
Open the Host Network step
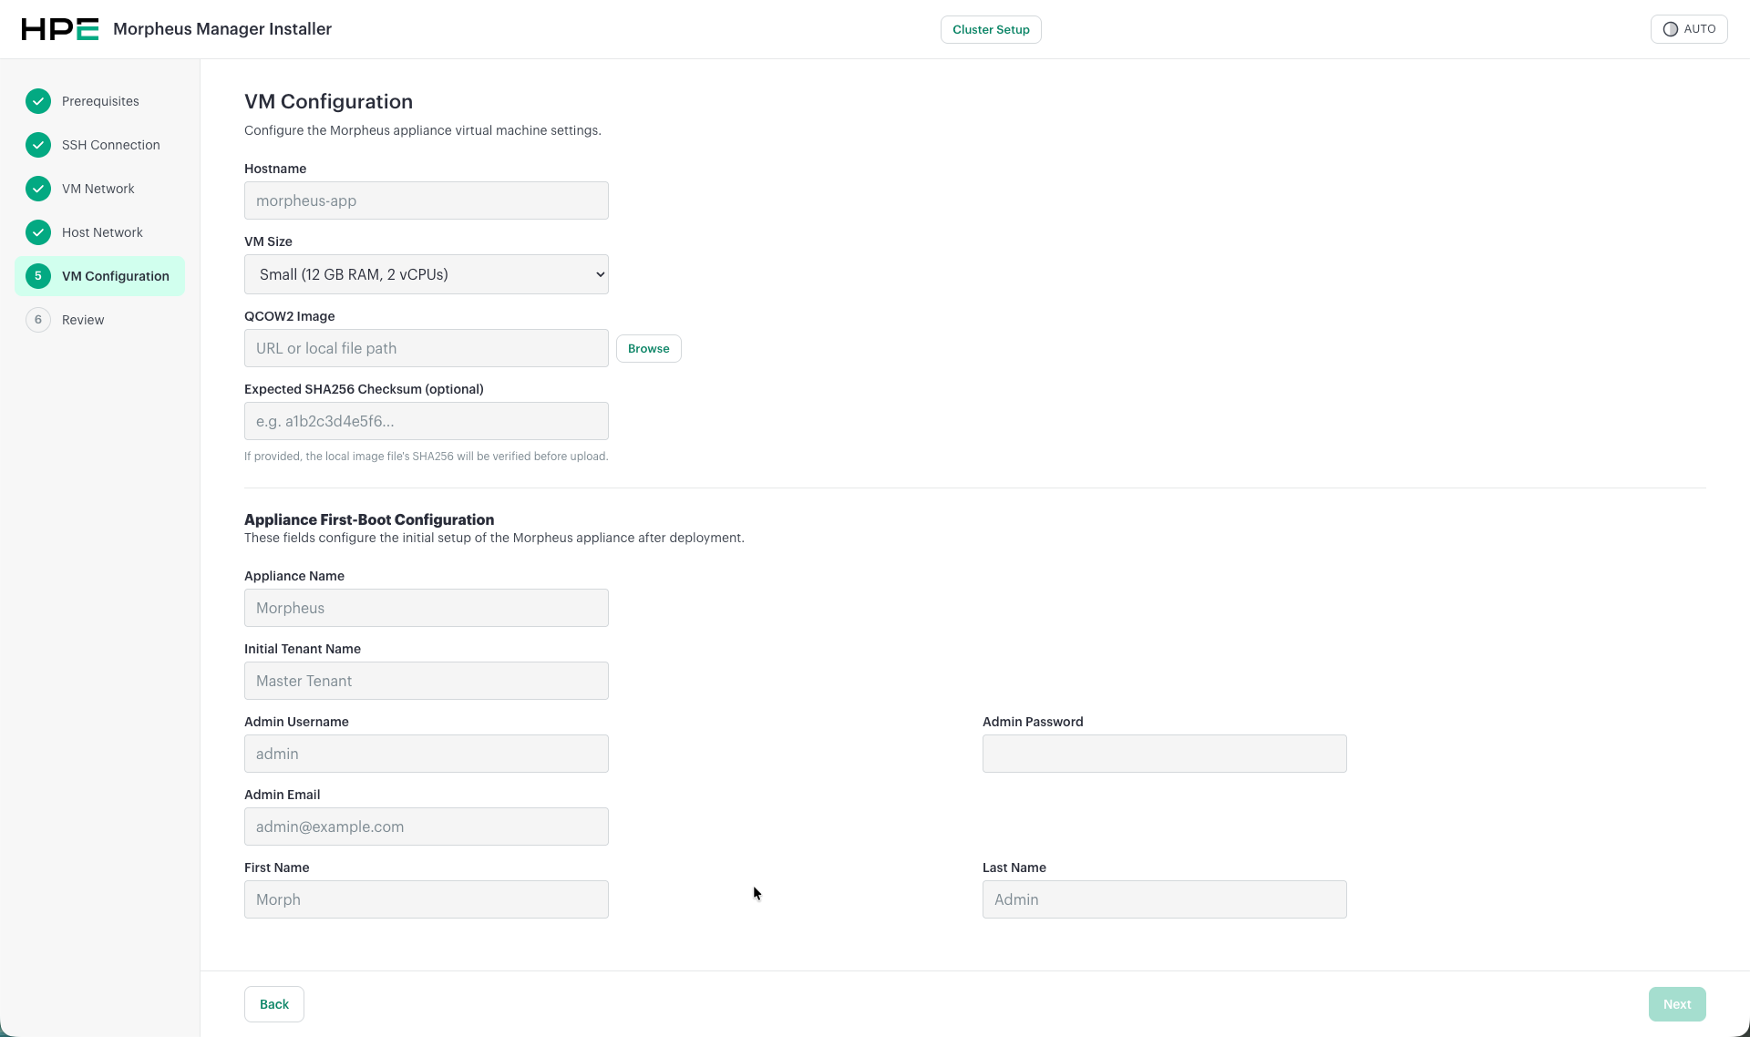(102, 232)
